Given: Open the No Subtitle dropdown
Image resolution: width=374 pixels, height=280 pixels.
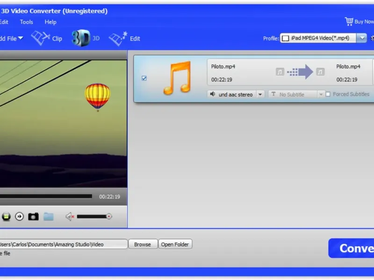Looking at the screenshot, I should tap(321, 95).
